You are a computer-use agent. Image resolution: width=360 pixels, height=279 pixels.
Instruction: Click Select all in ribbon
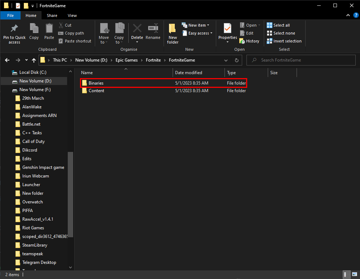tap(278, 25)
